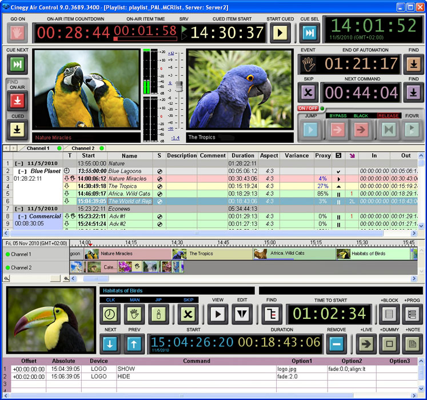427x400 pixels.
Task: Click the REMOVE minus button
Action: (x=337, y=343)
